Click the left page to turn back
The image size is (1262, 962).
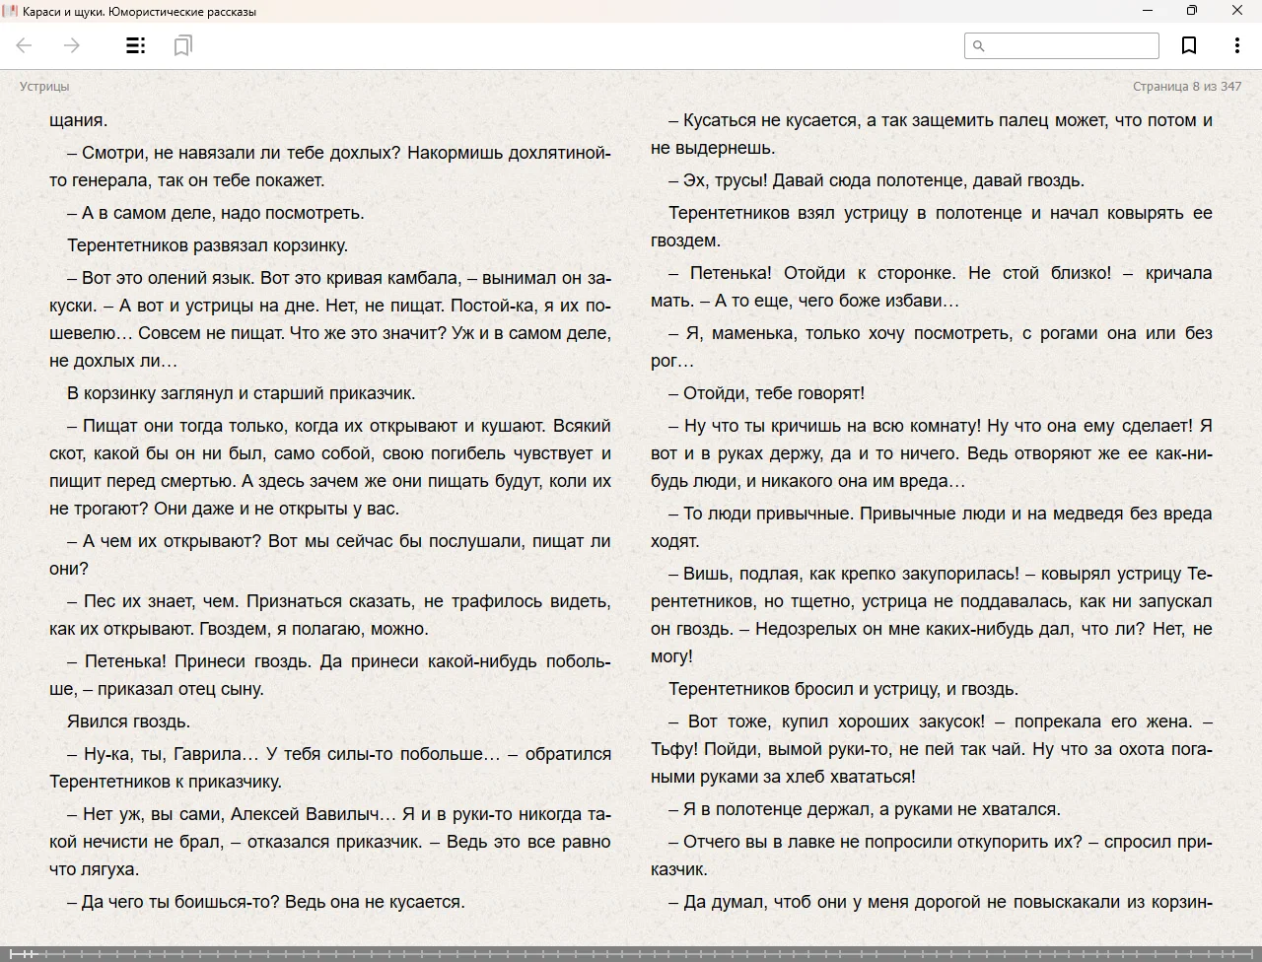point(329,493)
